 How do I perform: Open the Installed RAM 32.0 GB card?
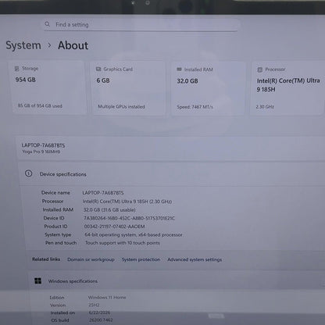(209, 88)
